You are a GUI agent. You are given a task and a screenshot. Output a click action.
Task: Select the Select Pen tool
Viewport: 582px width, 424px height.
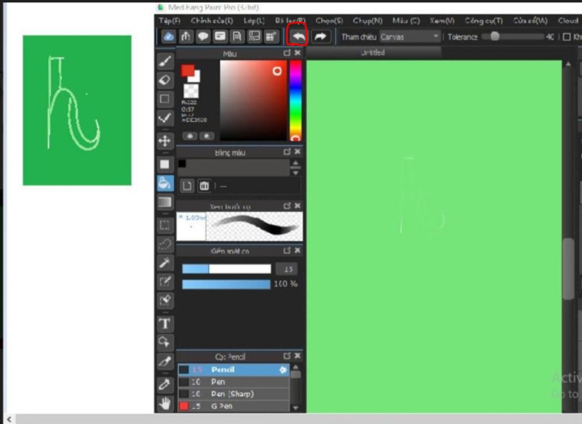[x=165, y=282]
